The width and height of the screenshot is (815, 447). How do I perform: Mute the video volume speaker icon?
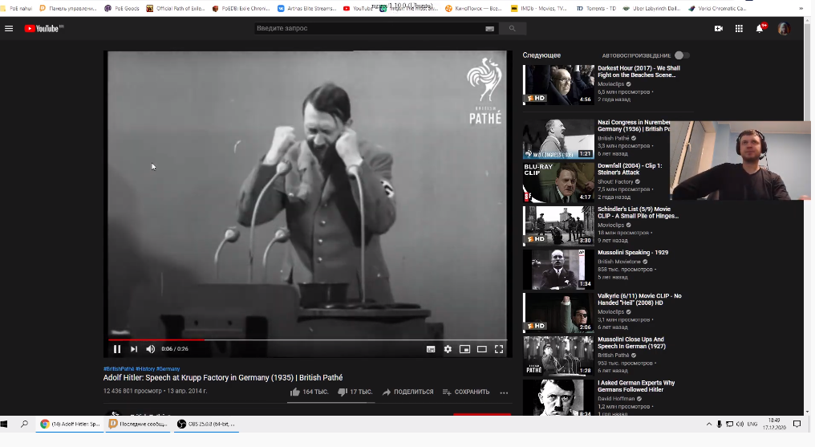pyautogui.click(x=150, y=349)
